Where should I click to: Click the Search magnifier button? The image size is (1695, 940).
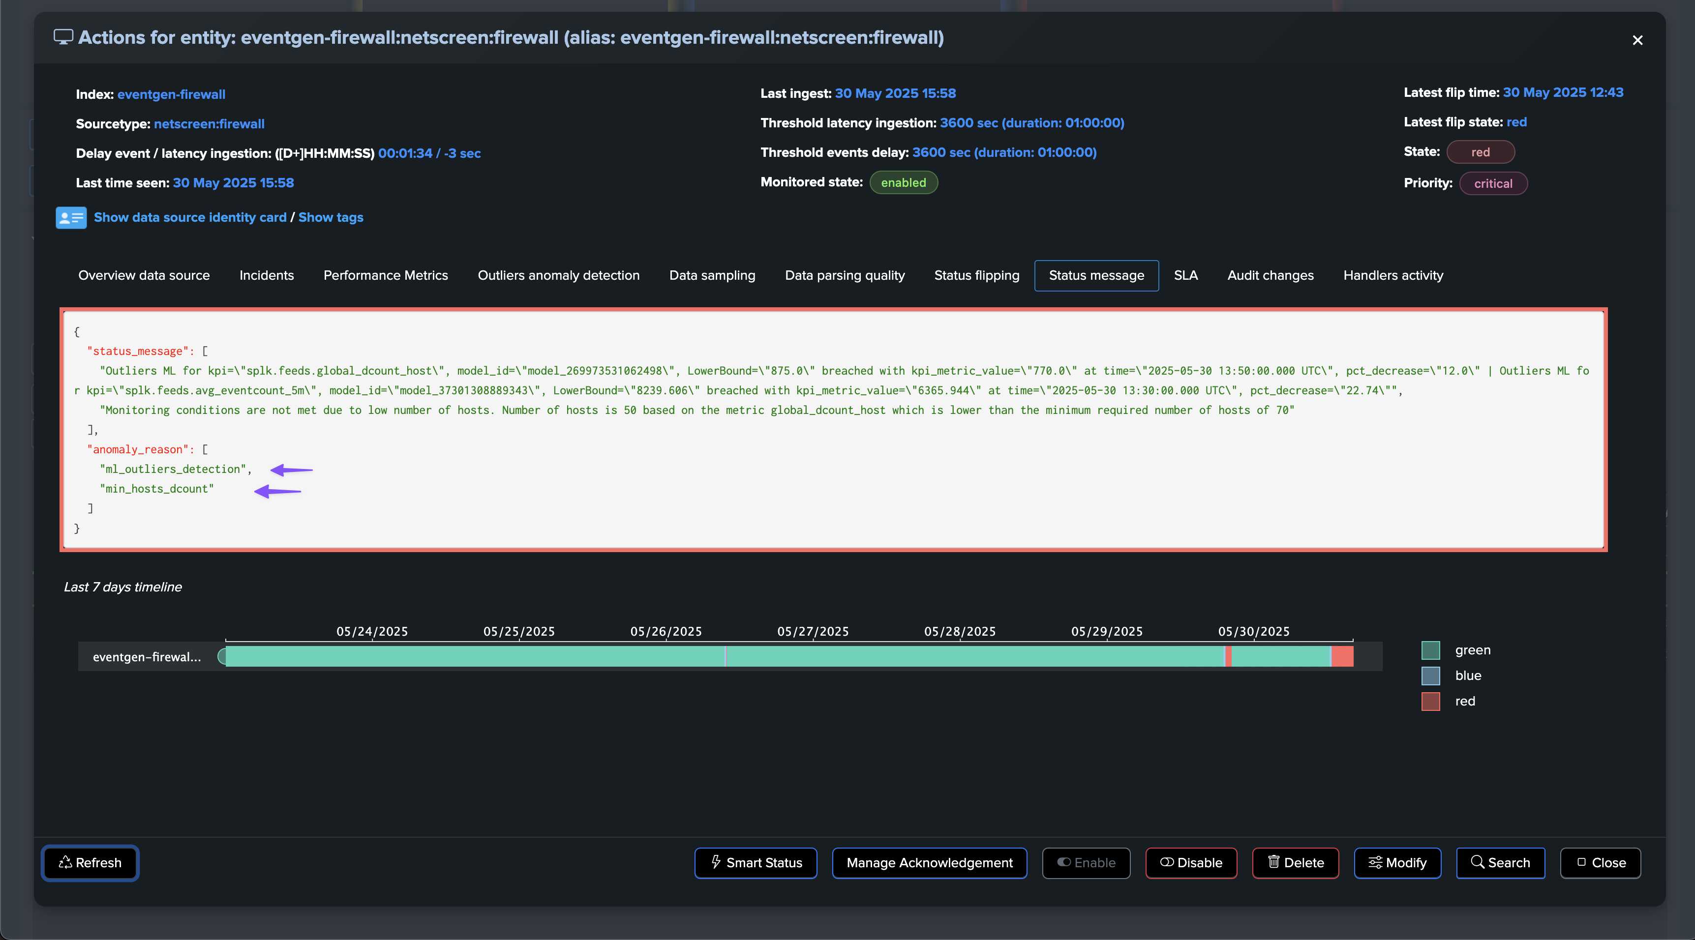point(1500,862)
